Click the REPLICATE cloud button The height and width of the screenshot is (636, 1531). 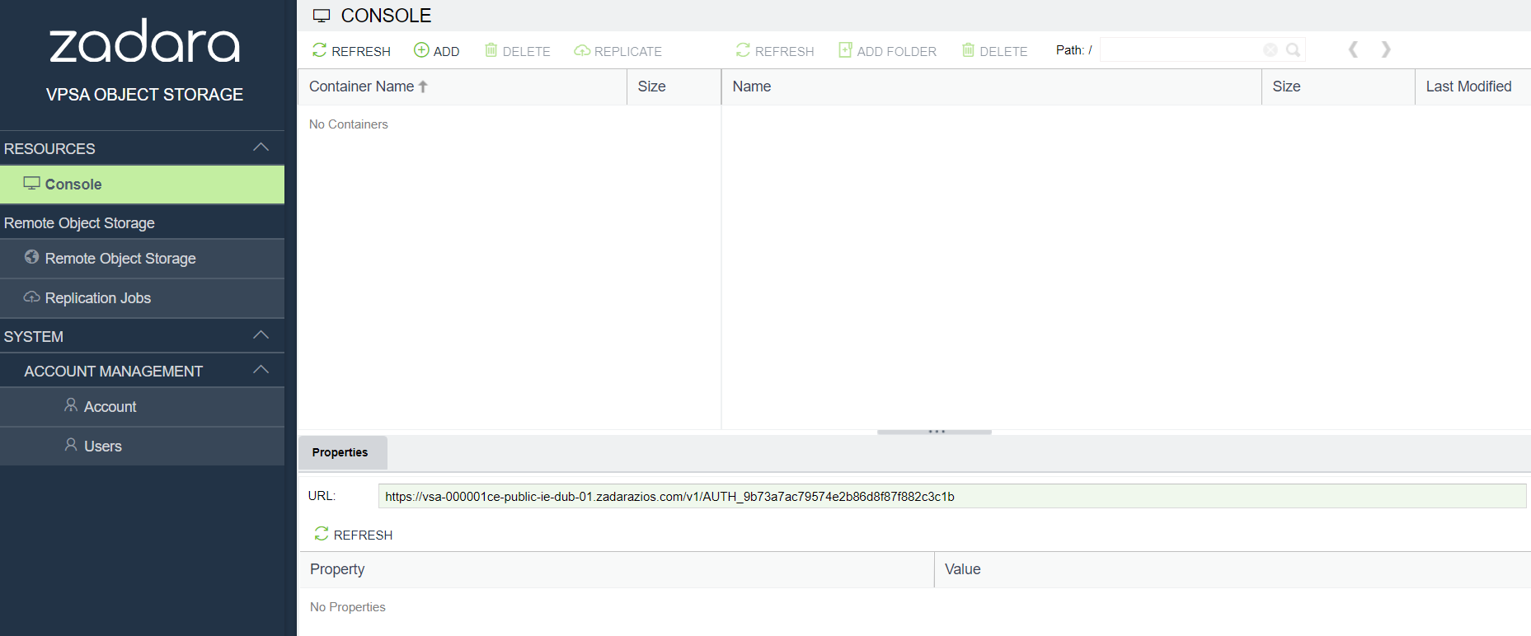pos(618,51)
